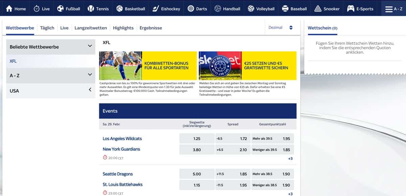
Task: Click the E-Sports gamepad icon
Action: coord(351,9)
